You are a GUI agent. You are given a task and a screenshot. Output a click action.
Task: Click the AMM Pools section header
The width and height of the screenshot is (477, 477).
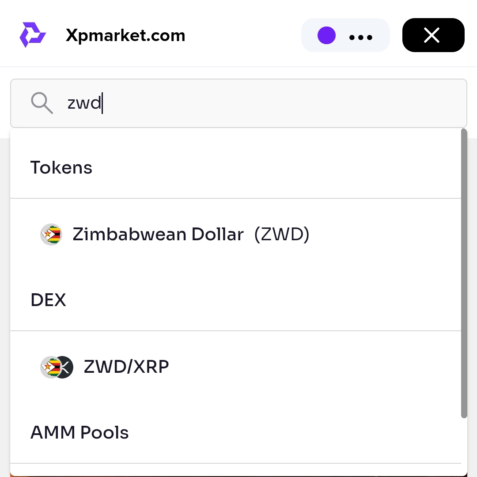[79, 432]
